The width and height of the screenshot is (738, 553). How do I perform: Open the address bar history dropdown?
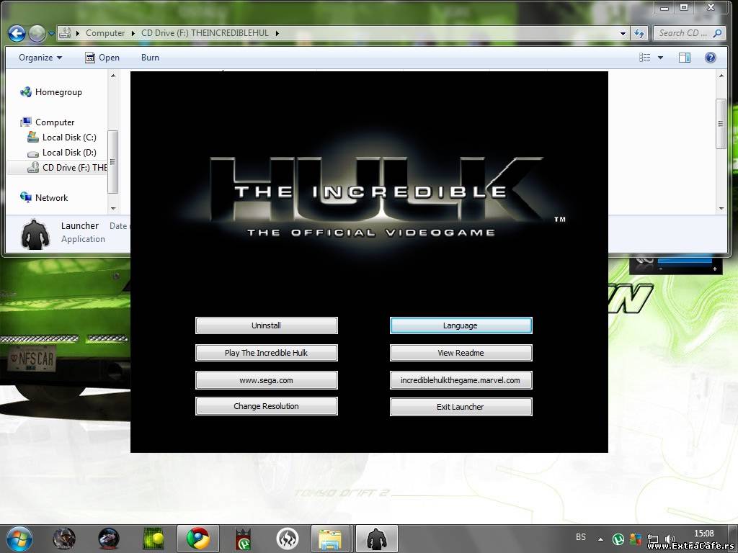(623, 33)
